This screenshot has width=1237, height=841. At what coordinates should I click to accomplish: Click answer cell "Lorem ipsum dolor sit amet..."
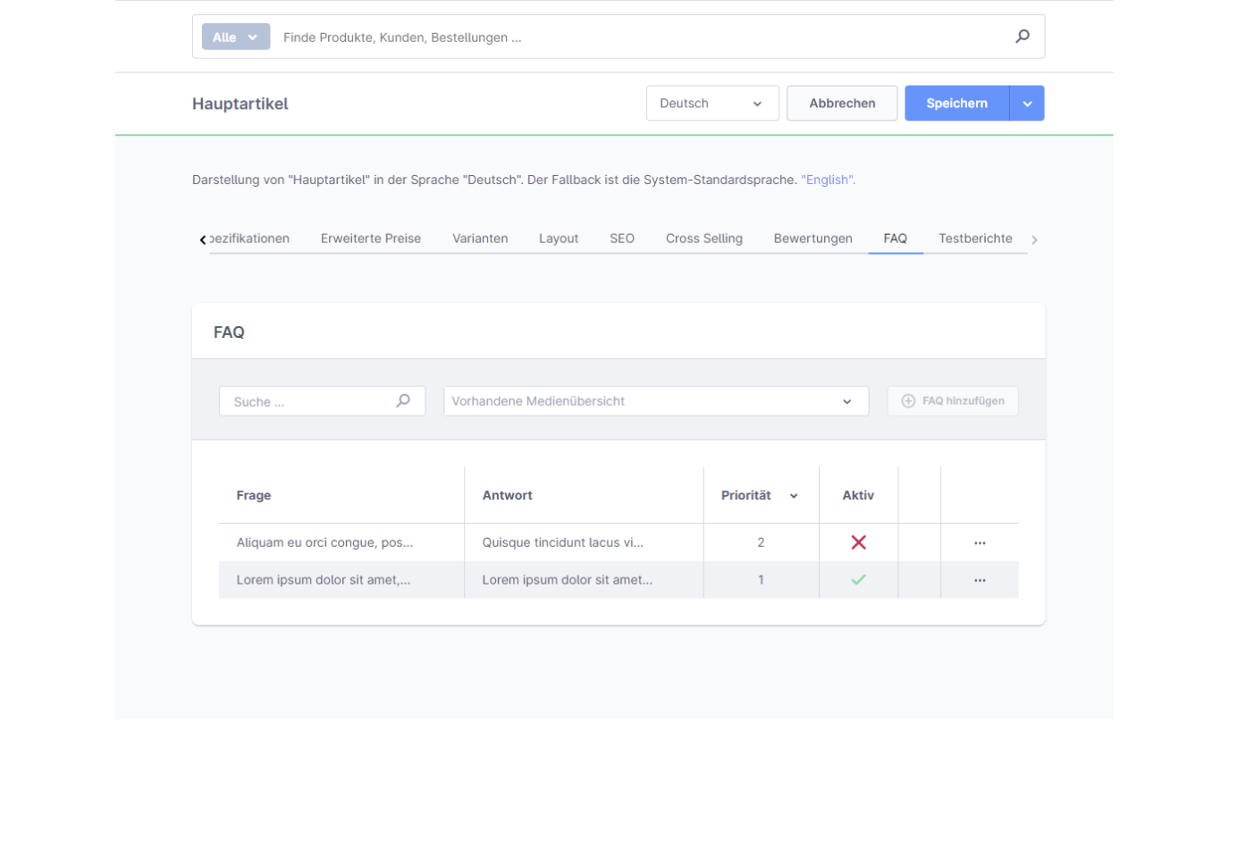tap(568, 580)
